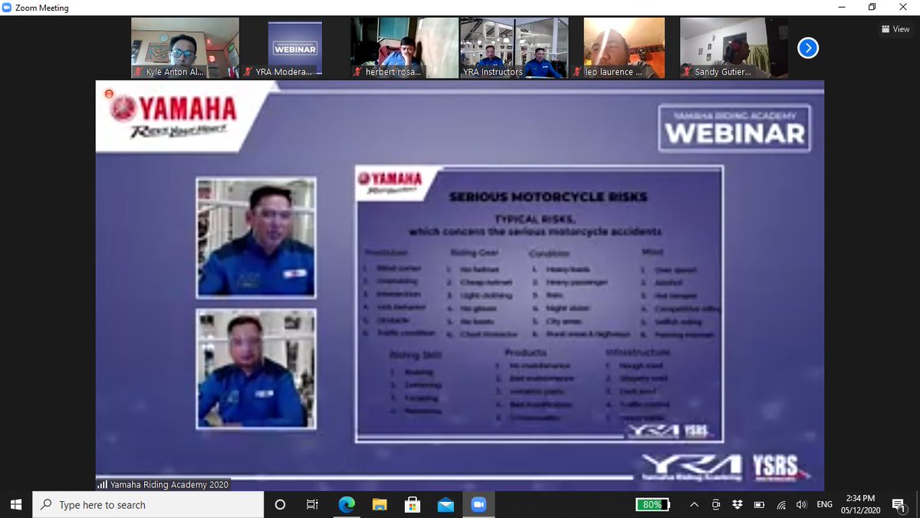Click the Yamaha Revs Your Heart logo
Image resolution: width=920 pixels, height=518 pixels.
tap(172, 116)
